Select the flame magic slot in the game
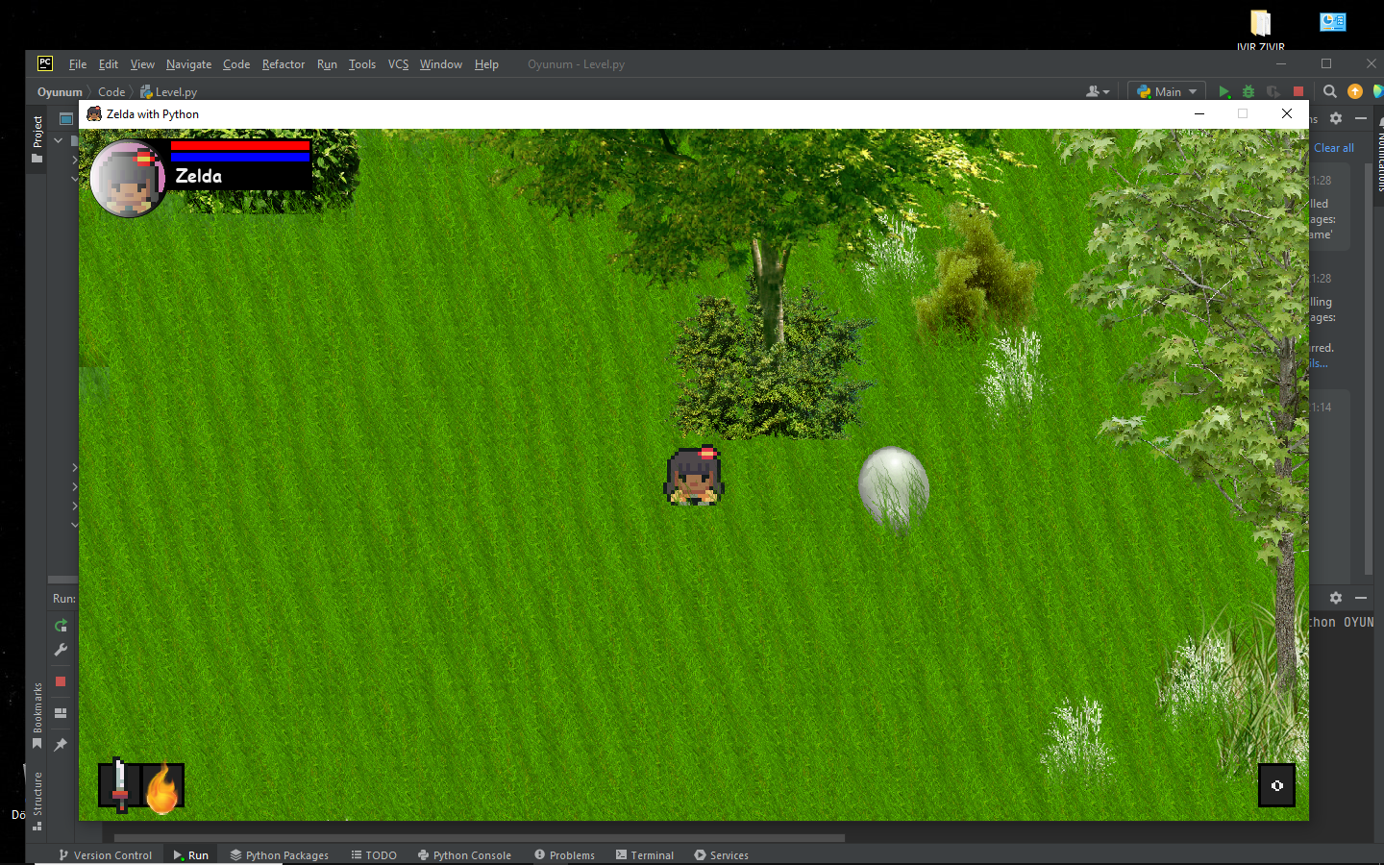 coord(162,786)
